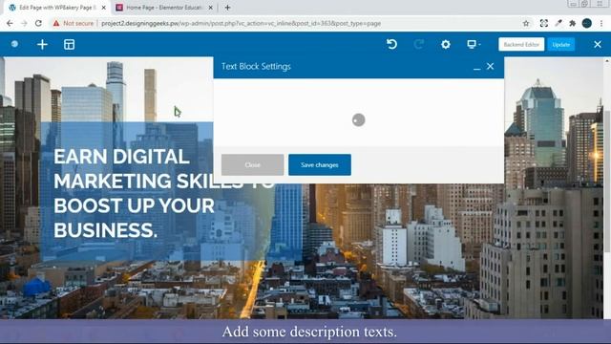Click the grey Close button in the settings panel
This screenshot has width=611, height=344.
coord(252,164)
